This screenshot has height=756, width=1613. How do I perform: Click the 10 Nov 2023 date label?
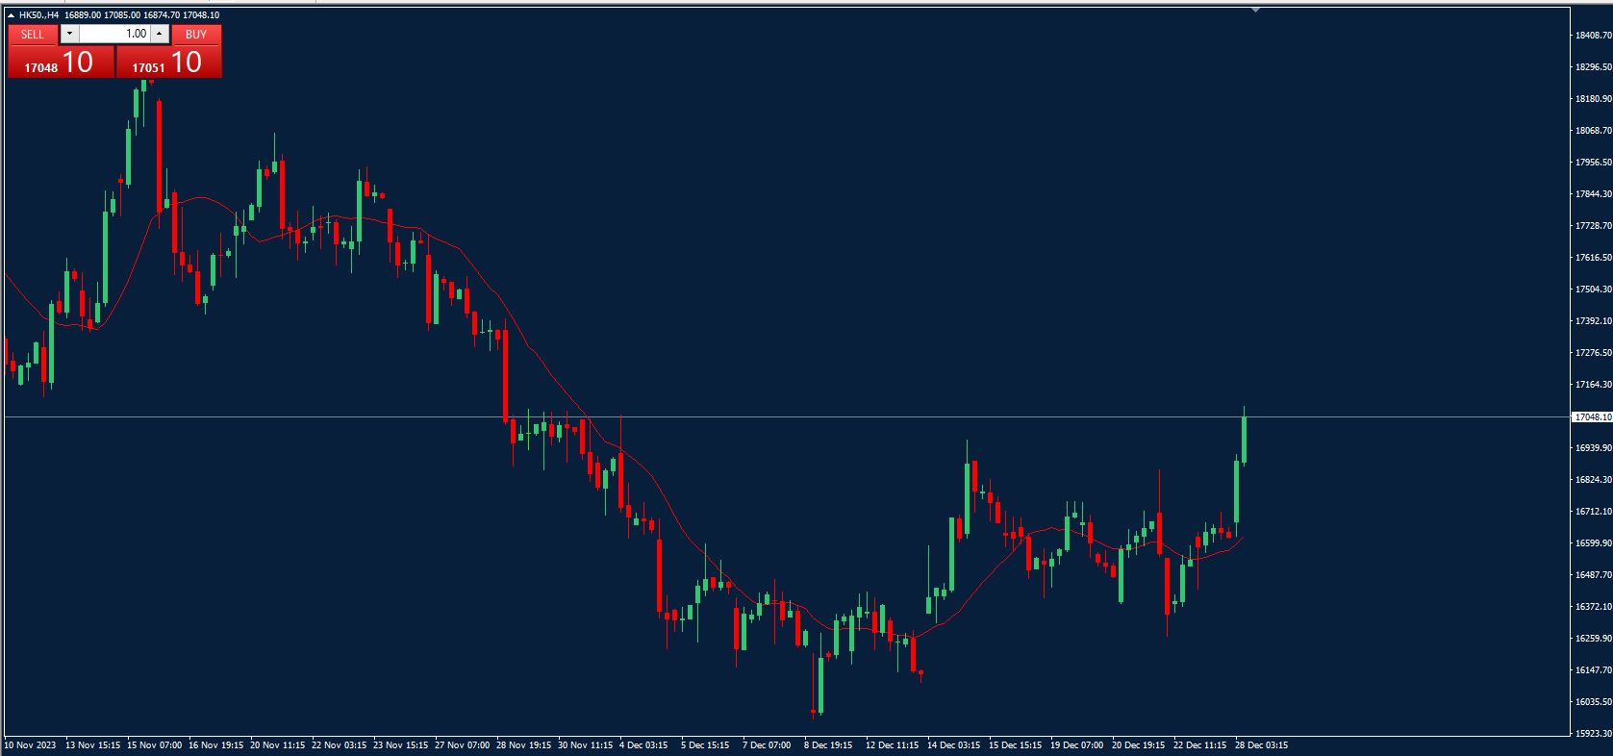pyautogui.click(x=30, y=744)
